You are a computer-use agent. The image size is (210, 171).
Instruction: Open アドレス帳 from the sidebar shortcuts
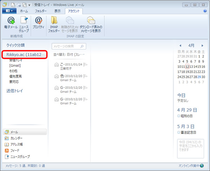pyautogui.click(x=14, y=144)
